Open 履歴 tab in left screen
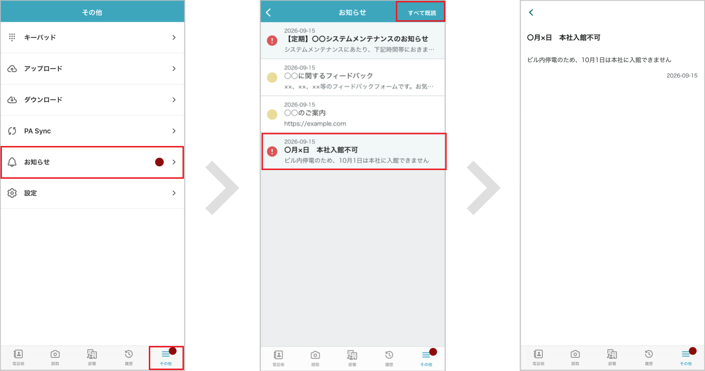Screen dimensions: 705x371 coord(129,358)
